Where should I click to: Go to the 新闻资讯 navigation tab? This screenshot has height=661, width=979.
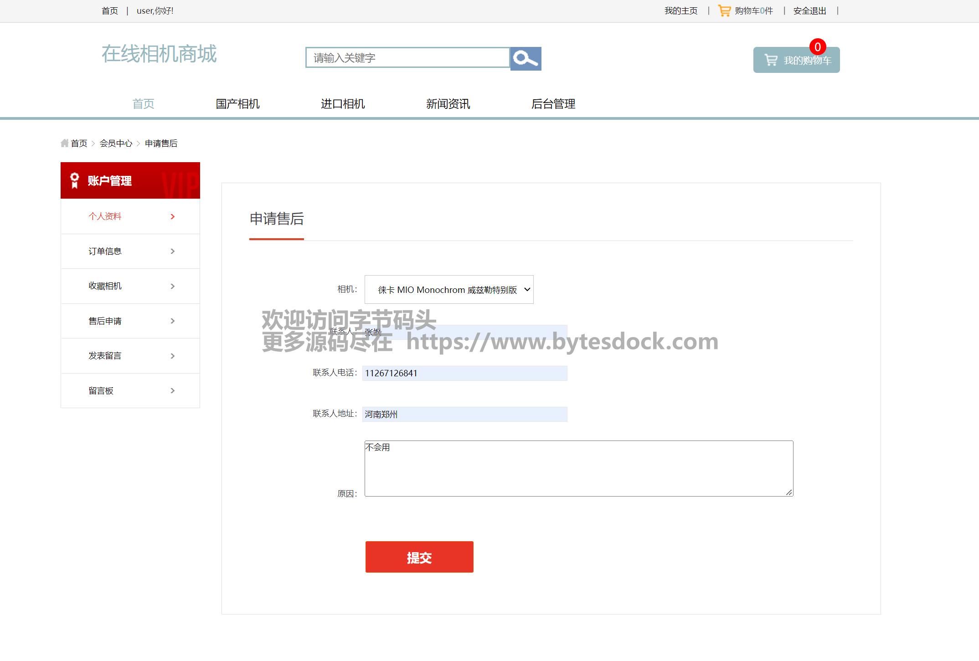pos(448,104)
